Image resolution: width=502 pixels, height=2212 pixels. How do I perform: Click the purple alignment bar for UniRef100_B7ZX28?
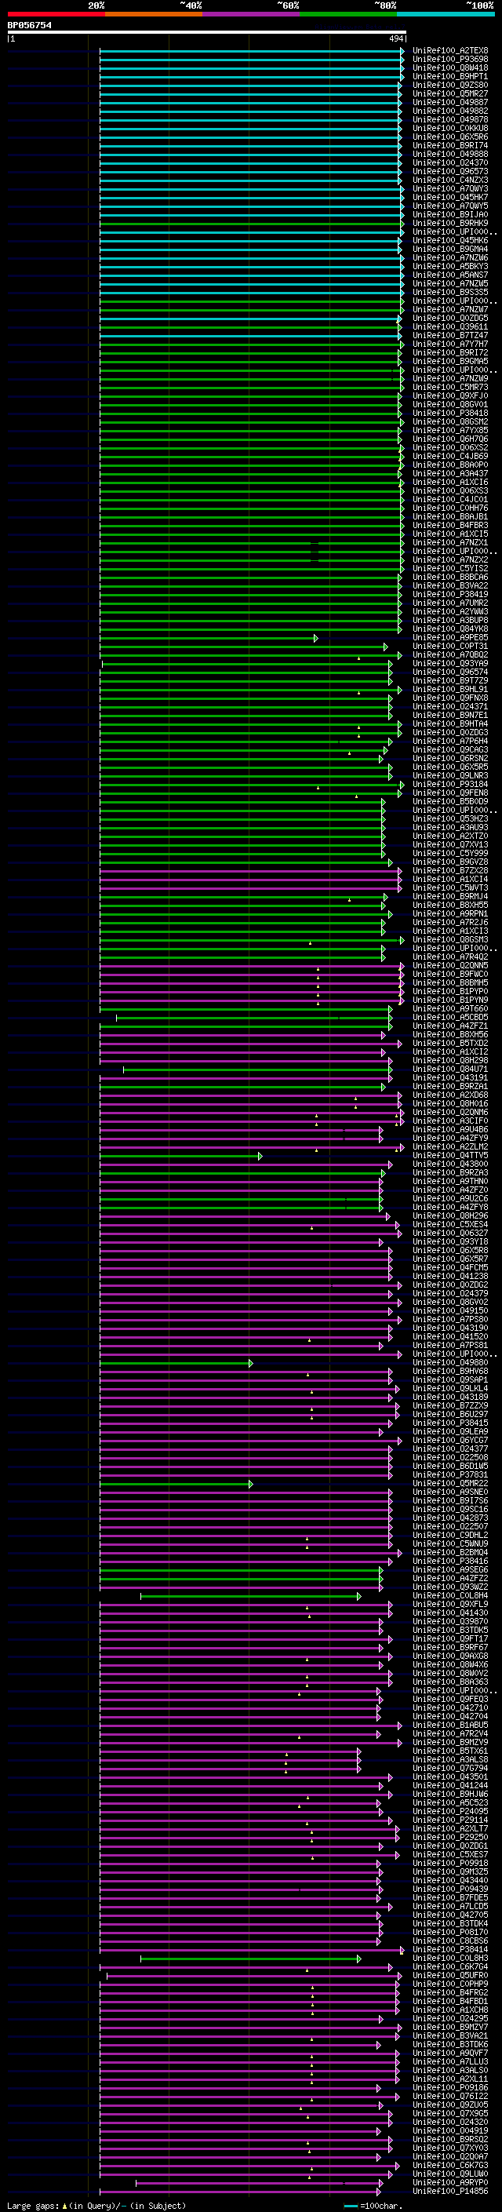coord(250,872)
